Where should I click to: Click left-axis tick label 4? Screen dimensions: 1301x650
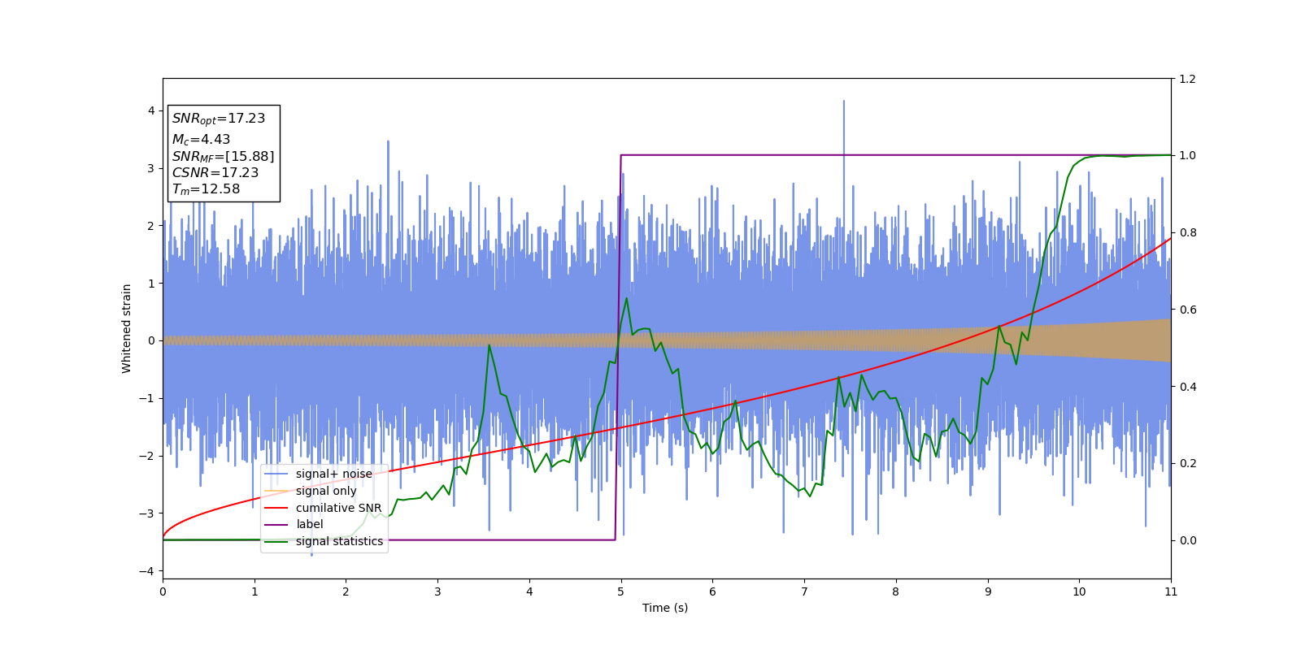pyautogui.click(x=151, y=110)
